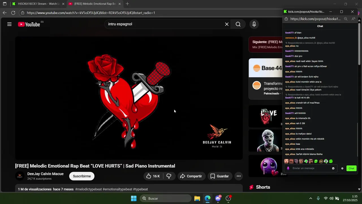Click the Kick chat scrollbar

[357, 140]
